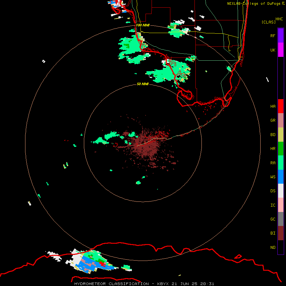Viewport: 286px width, 286px height.
Task: Click the ND black legend swatch
Action: [281, 247]
